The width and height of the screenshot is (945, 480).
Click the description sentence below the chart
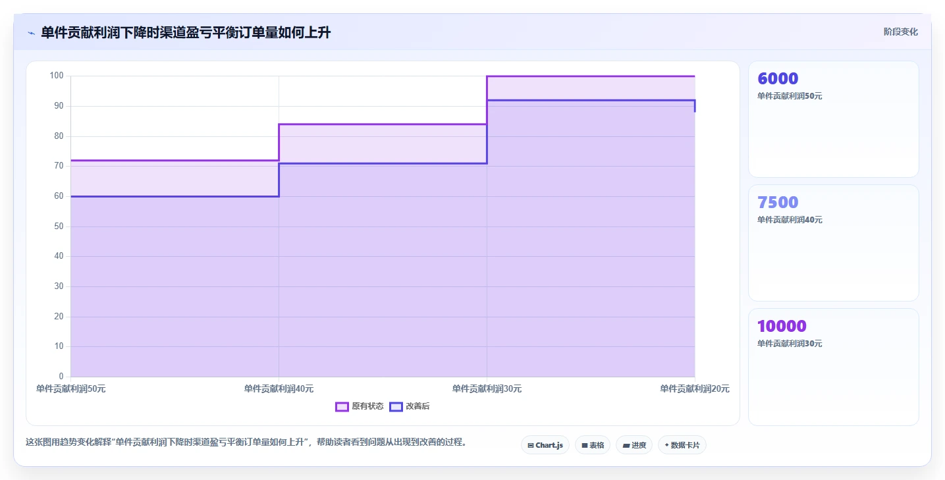pos(246,442)
